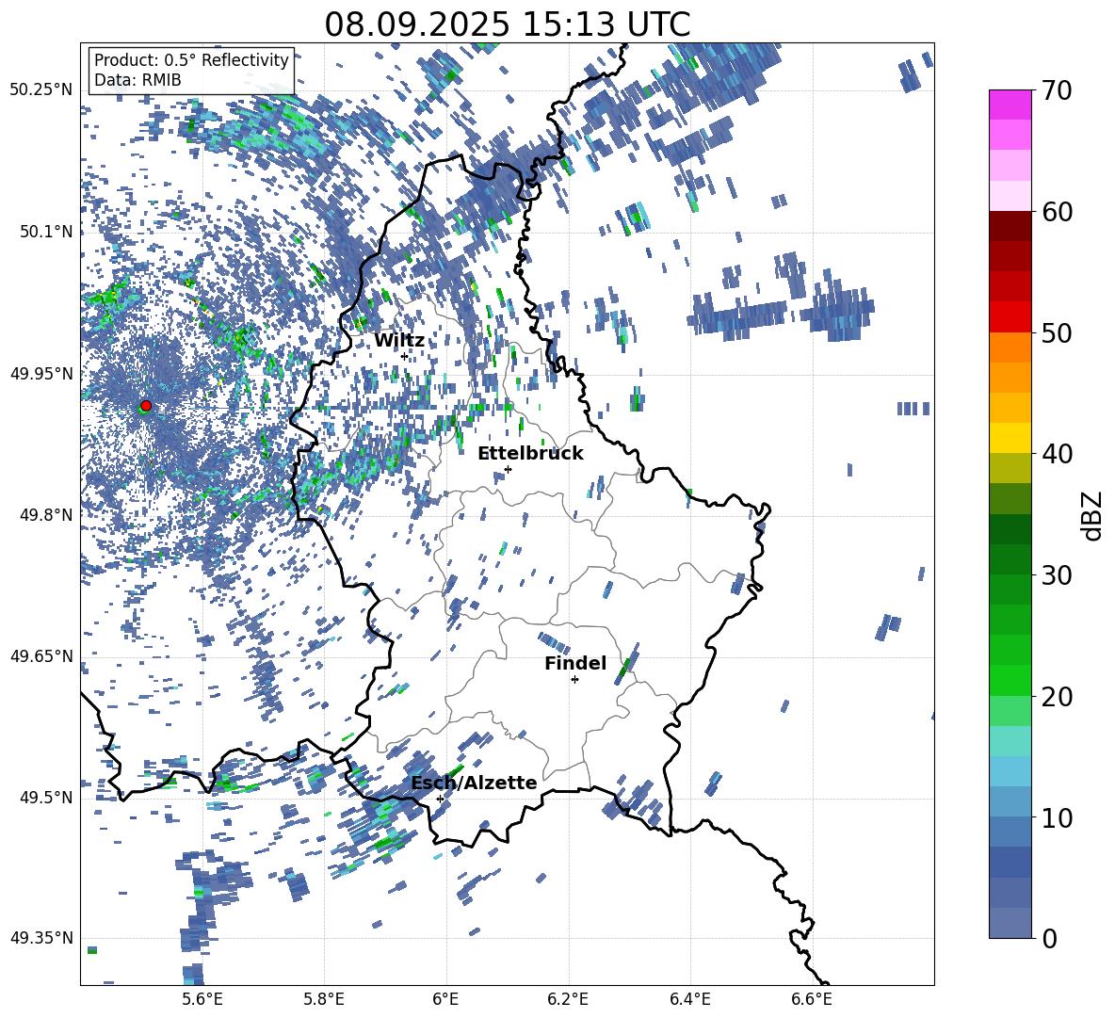
Task: Click the Findel station cross marker
Action: coord(575,680)
